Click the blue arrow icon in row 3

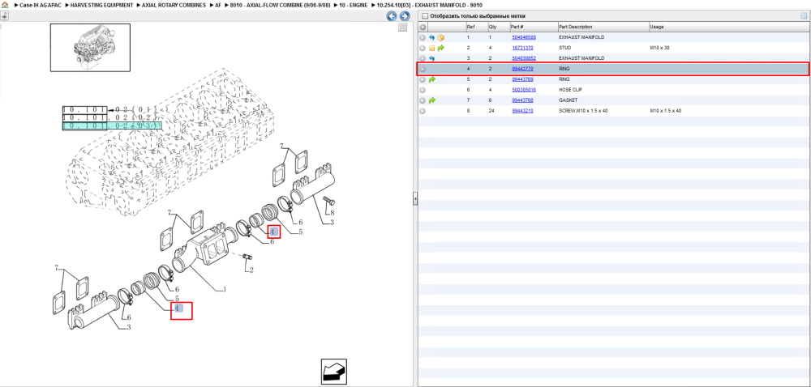(x=432, y=58)
